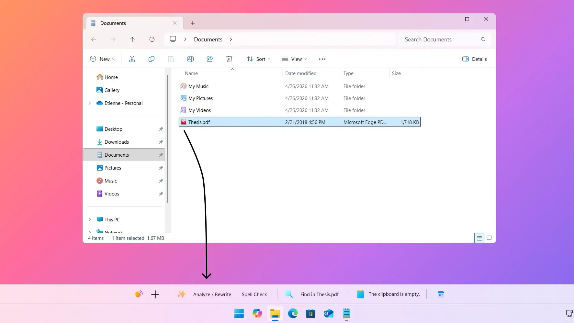574x323 pixels.
Task: Open Outlook from the taskbar
Action: point(329,313)
